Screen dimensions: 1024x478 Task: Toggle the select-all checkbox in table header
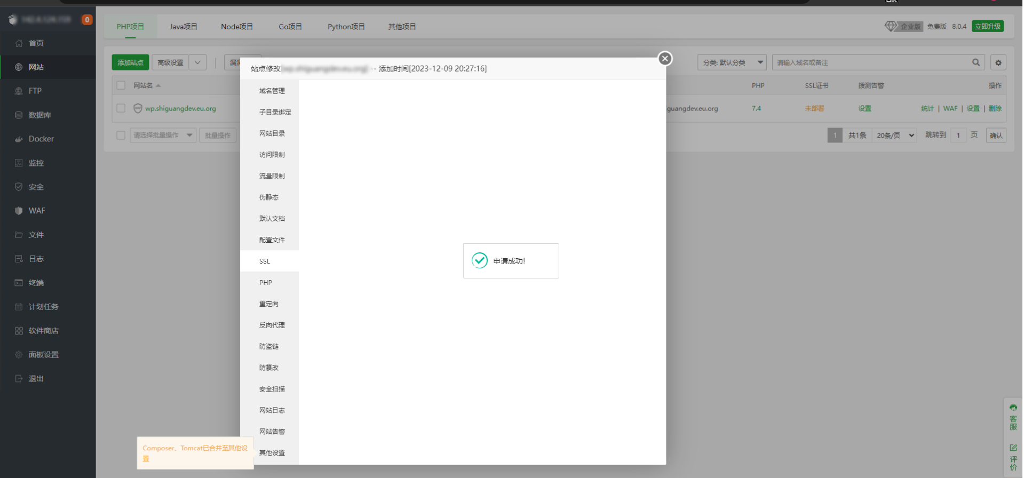pyautogui.click(x=121, y=85)
